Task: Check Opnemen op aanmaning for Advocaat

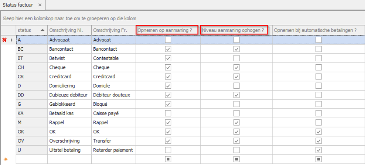Action: pos(168,40)
